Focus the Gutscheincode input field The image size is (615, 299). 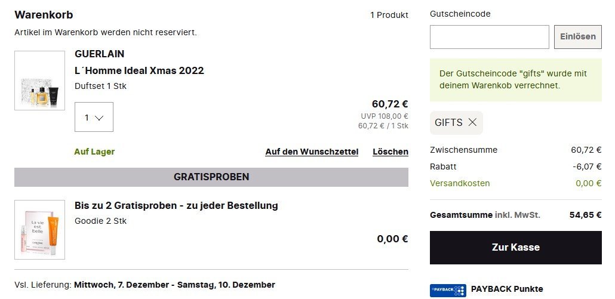click(489, 37)
